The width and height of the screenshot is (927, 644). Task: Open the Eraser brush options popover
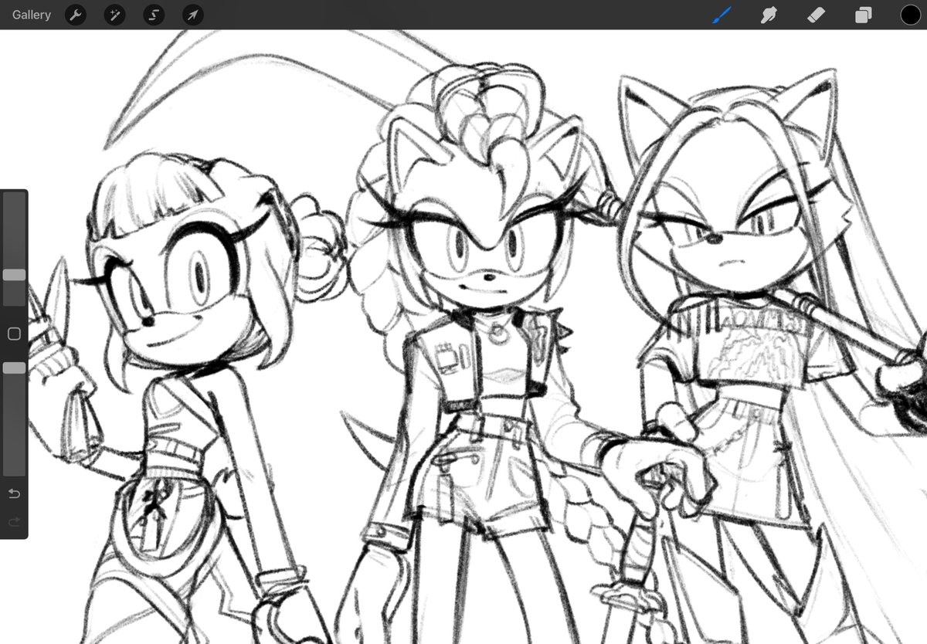(815, 15)
